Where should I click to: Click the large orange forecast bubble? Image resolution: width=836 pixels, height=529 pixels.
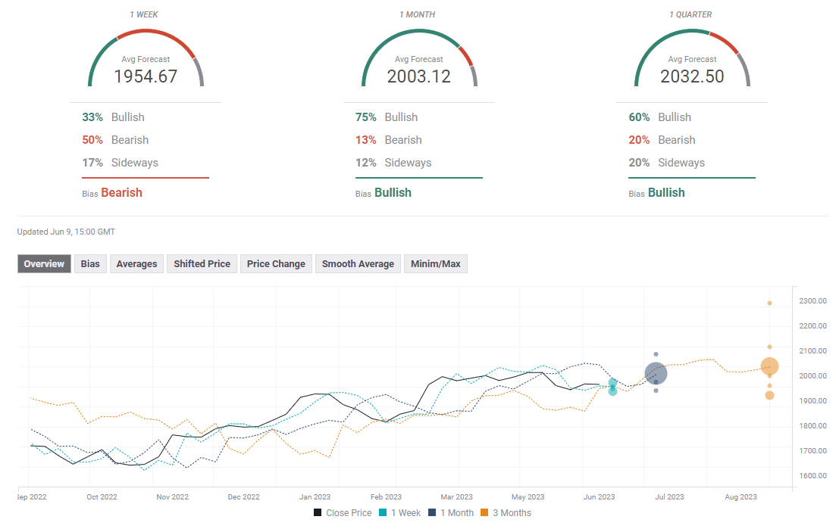769,366
